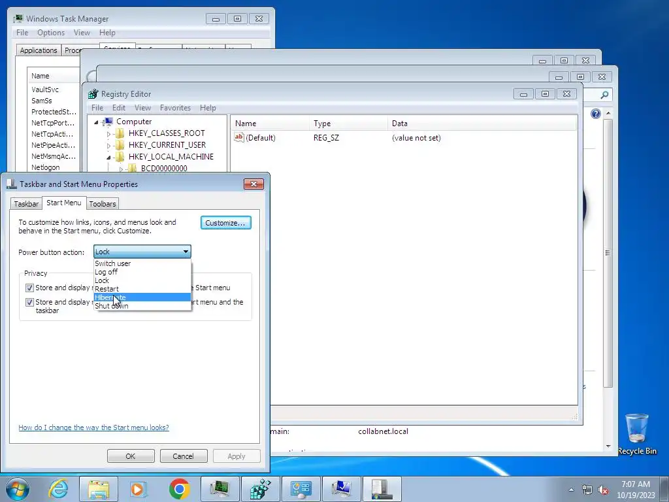Click scroll-down arrow in background window scrollbar
This screenshot has width=669, height=502.
point(608,446)
